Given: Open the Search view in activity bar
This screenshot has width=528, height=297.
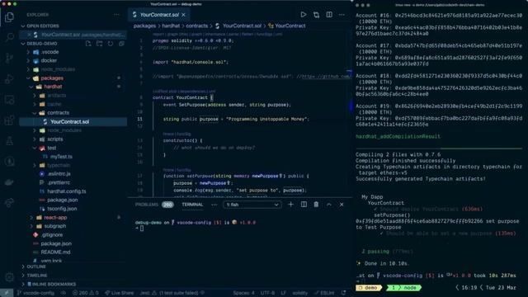Looking at the screenshot, I should click(x=9, y=37).
